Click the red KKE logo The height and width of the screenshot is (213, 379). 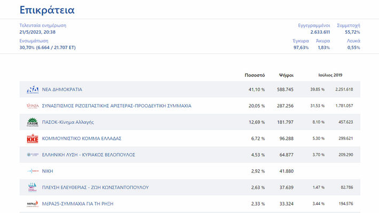coord(33,139)
